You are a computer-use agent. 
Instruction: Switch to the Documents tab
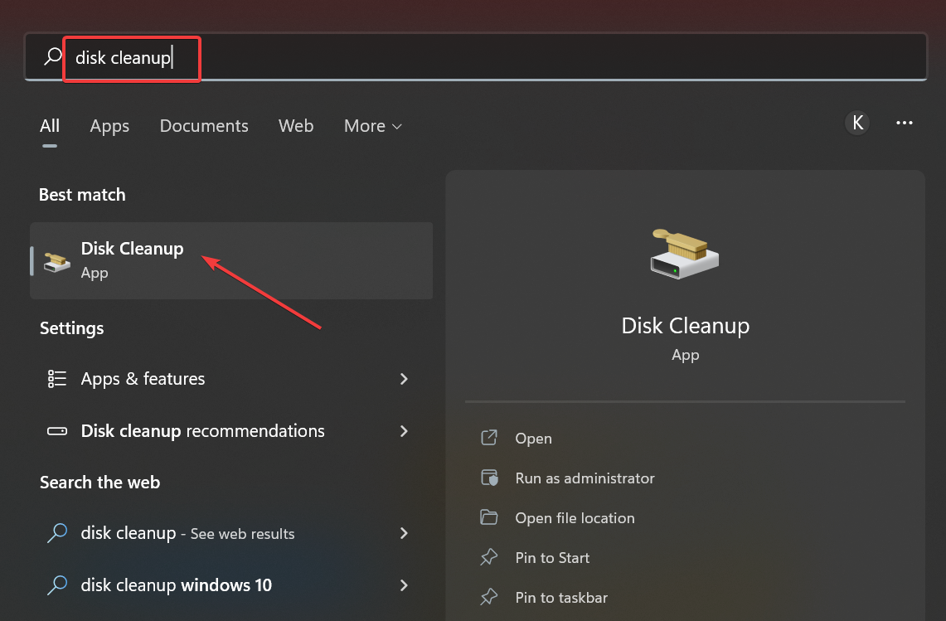coord(204,126)
